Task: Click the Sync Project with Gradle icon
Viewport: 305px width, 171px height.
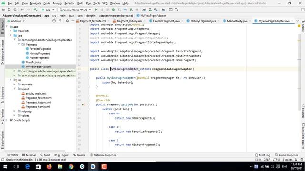Action: pos(144,9)
